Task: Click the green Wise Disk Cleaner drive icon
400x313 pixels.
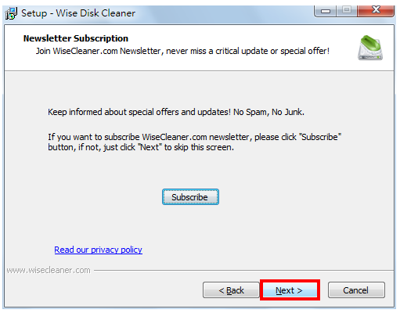Action: (370, 48)
